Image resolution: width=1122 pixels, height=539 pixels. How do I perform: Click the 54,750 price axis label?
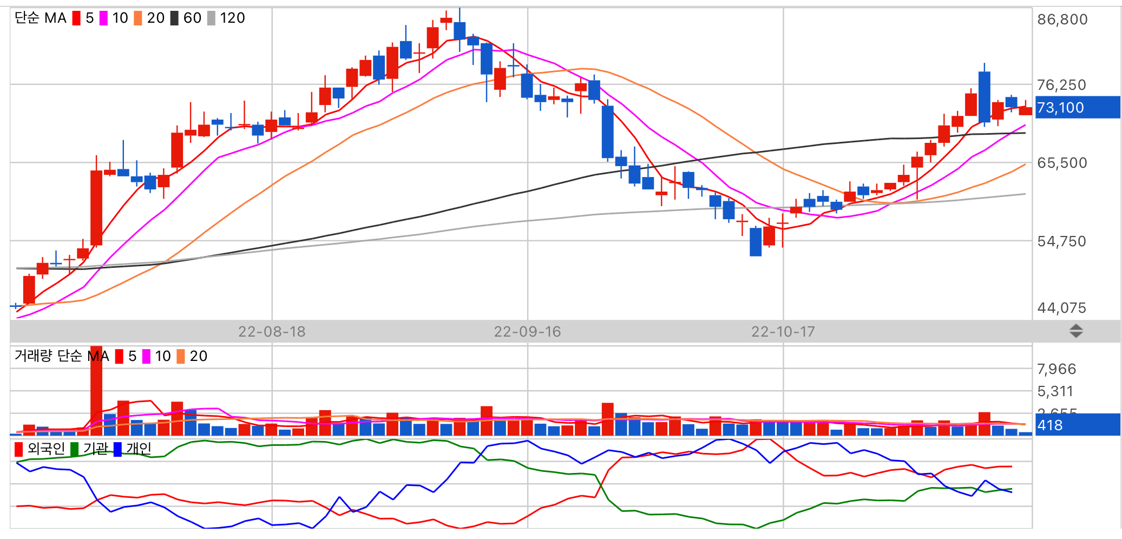point(1061,241)
